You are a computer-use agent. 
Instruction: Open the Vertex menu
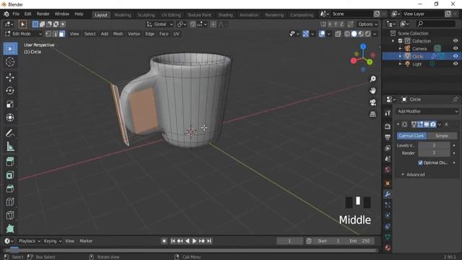tap(134, 34)
